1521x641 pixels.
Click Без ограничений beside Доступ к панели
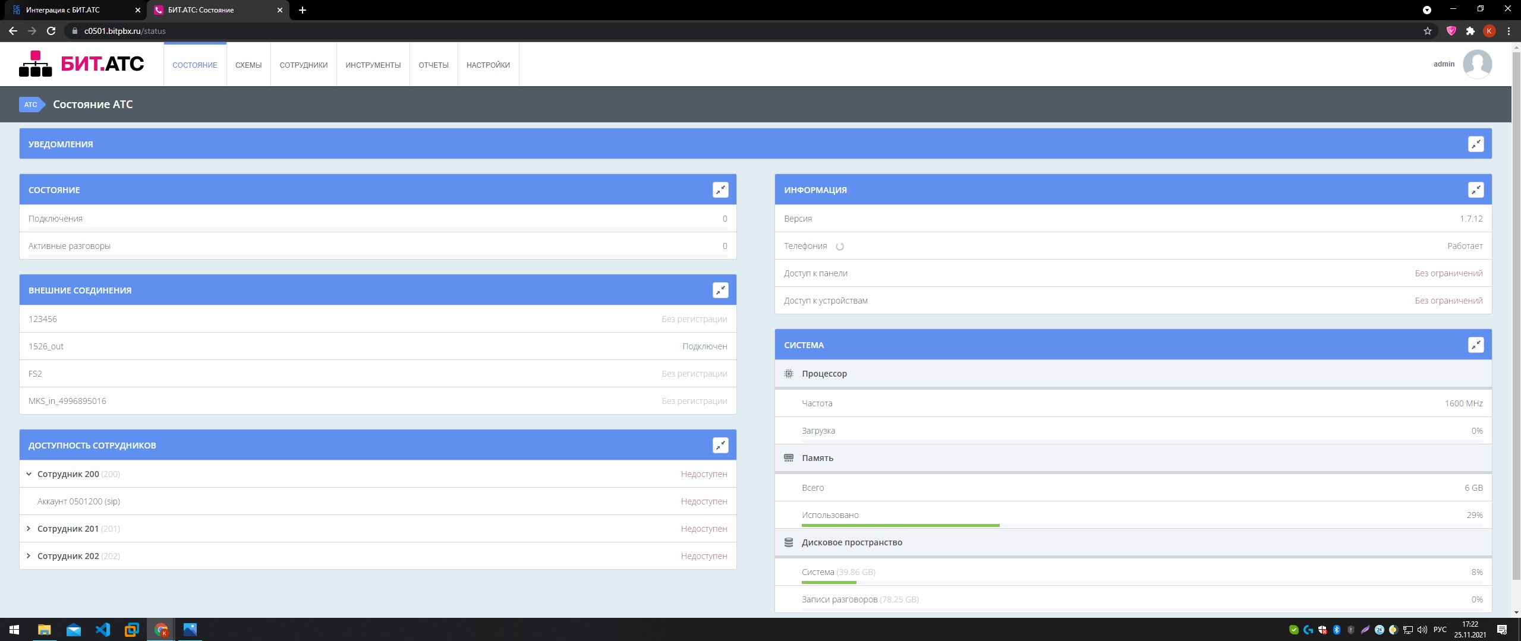pos(1448,273)
